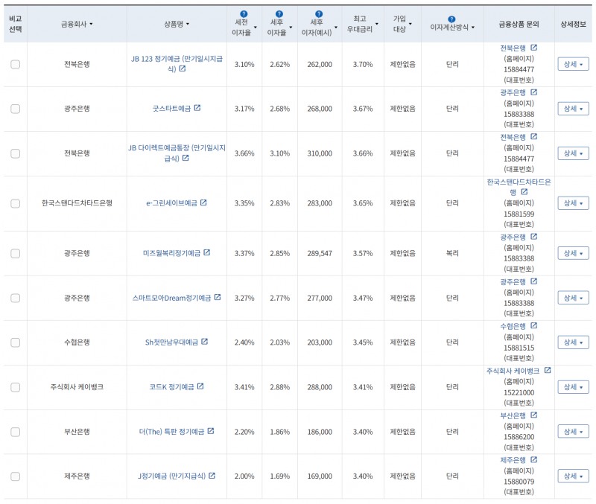
Task: Click homepage icon for 주식회사 케이뱅크 inquiry
Action: coord(548,370)
